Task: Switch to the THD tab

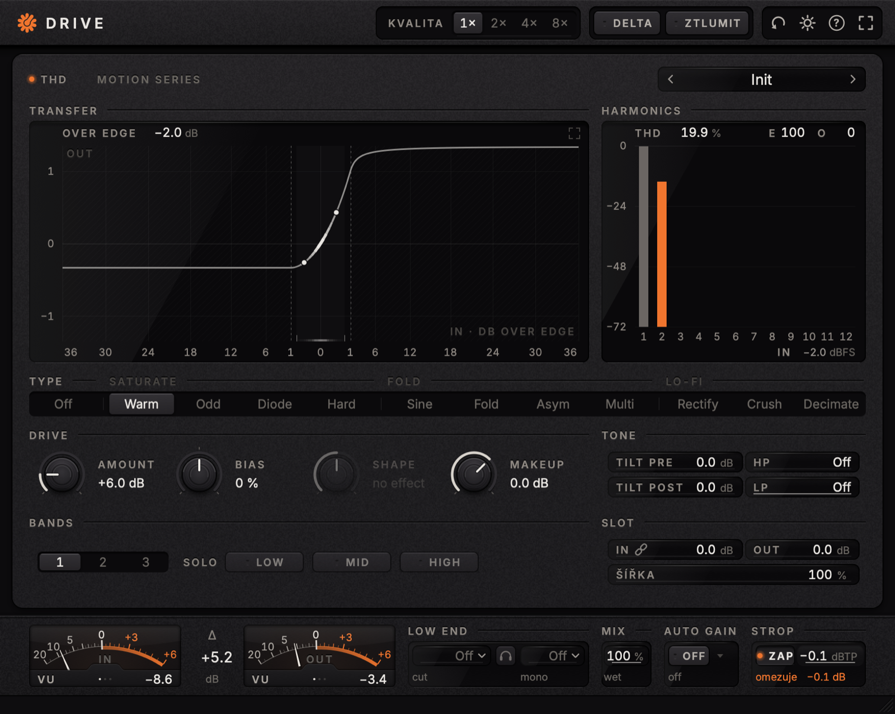Action: tap(48, 79)
